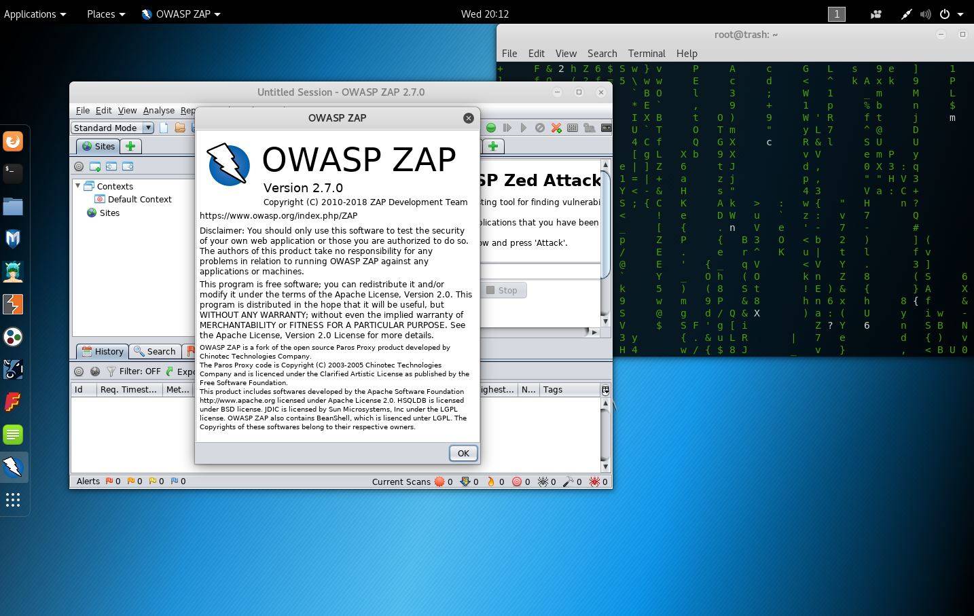The height and width of the screenshot is (616, 974).
Task: Click the Import Context icon
Action: pyautogui.click(x=111, y=166)
